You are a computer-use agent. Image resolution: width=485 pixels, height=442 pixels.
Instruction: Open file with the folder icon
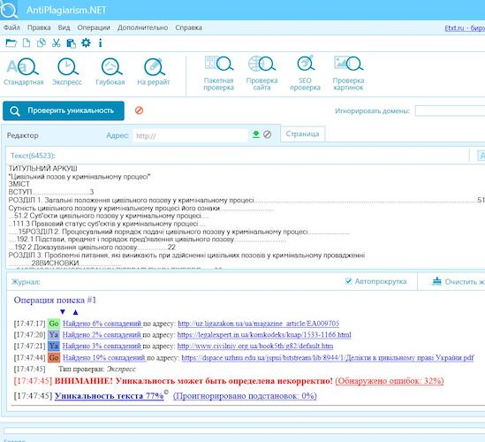coord(11,43)
